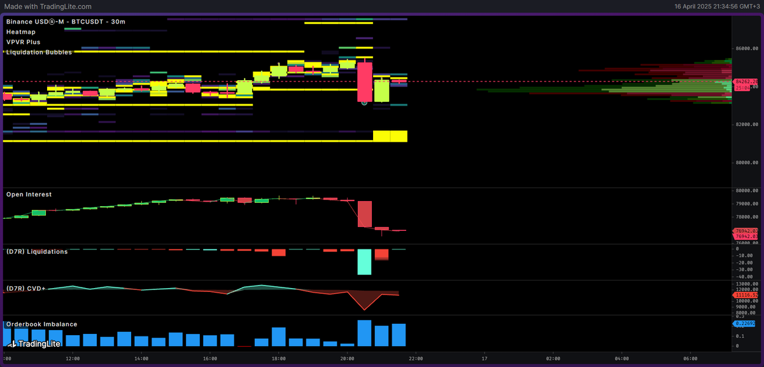
Task: Click the 10000.00 CVD axis label
Action: [746, 301]
